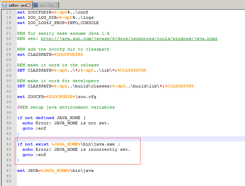
Task: Click comment 'REM make it work for developers'
Action: tap(58, 81)
